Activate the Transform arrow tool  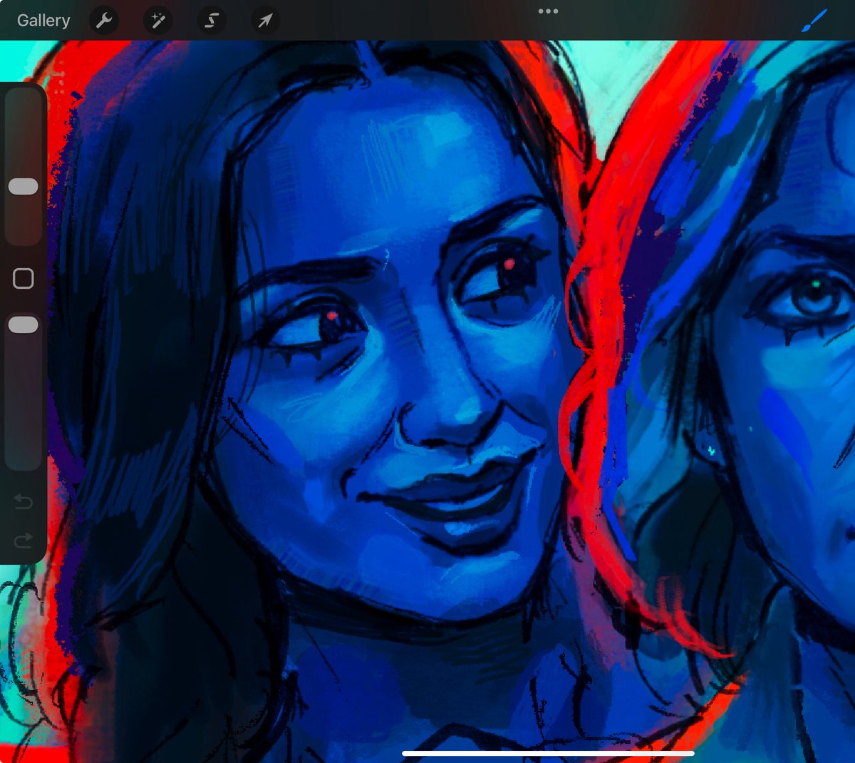[x=265, y=20]
